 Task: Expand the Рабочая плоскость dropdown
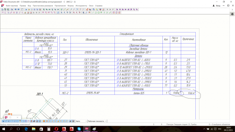pyautogui.click(x=97, y=121)
